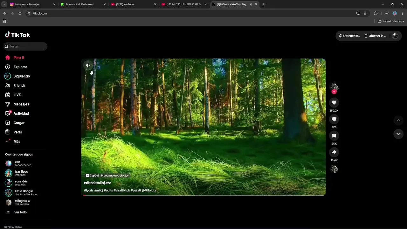Go to the next video with down chevron
407x229 pixels.
coord(398,134)
